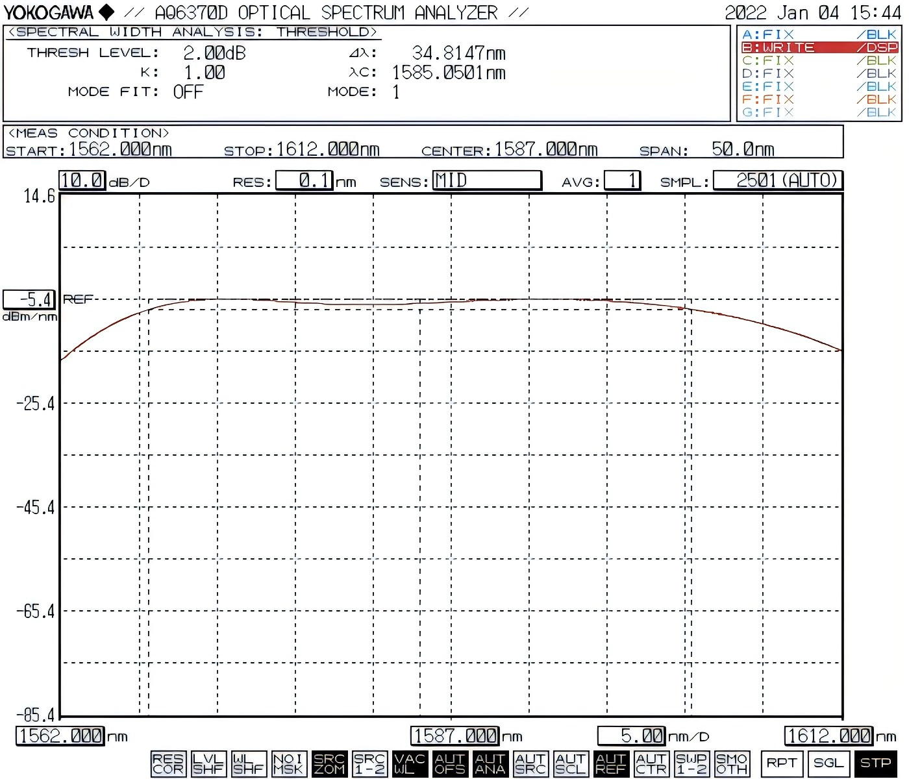The image size is (909, 779).
Task: Select trace B: WRITE /DSP row
Action: pyautogui.click(x=819, y=47)
